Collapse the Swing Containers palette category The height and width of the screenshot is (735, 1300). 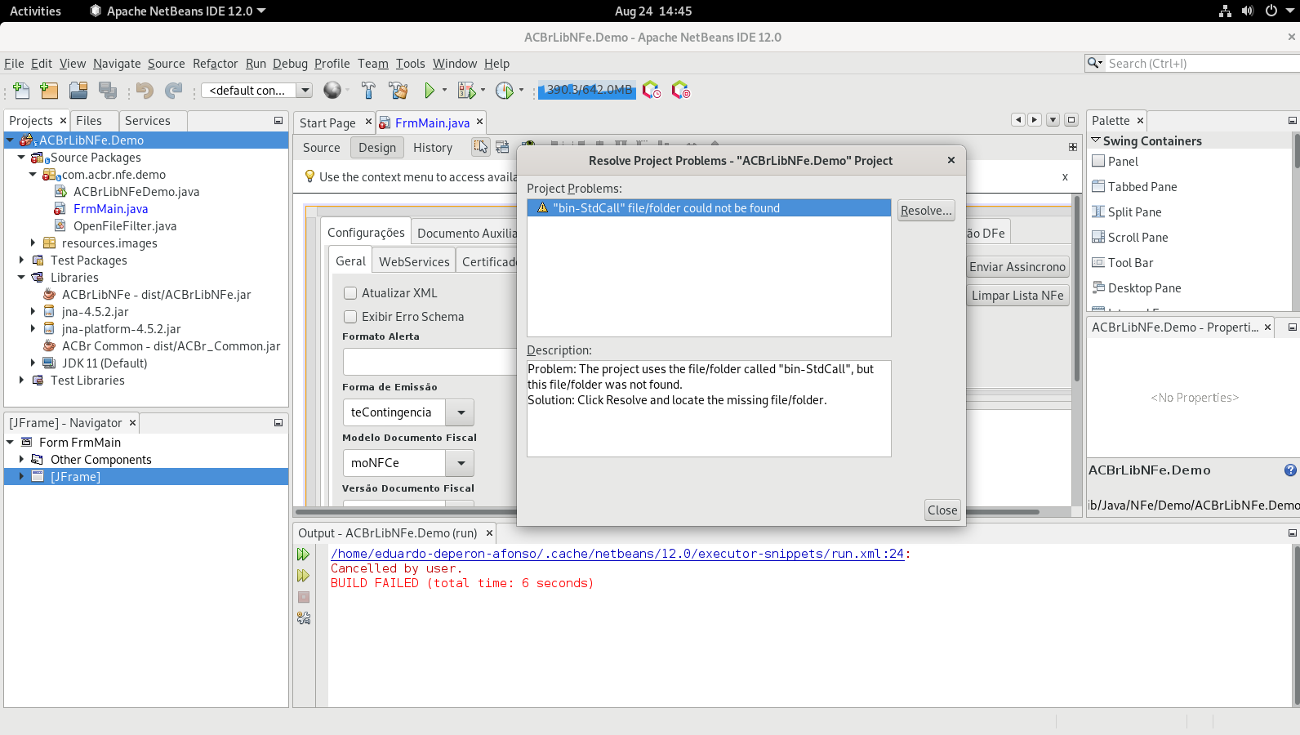pos(1096,140)
